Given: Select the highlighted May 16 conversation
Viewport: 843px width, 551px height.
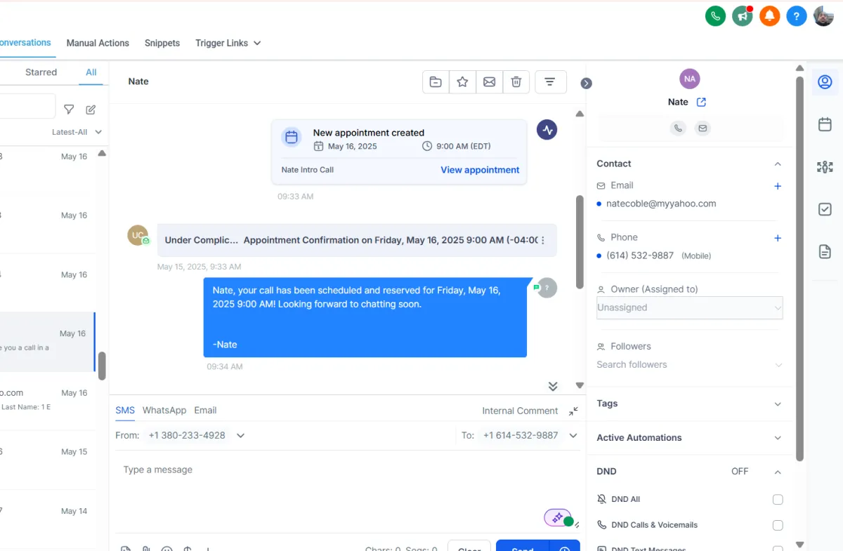Looking at the screenshot, I should [47, 342].
